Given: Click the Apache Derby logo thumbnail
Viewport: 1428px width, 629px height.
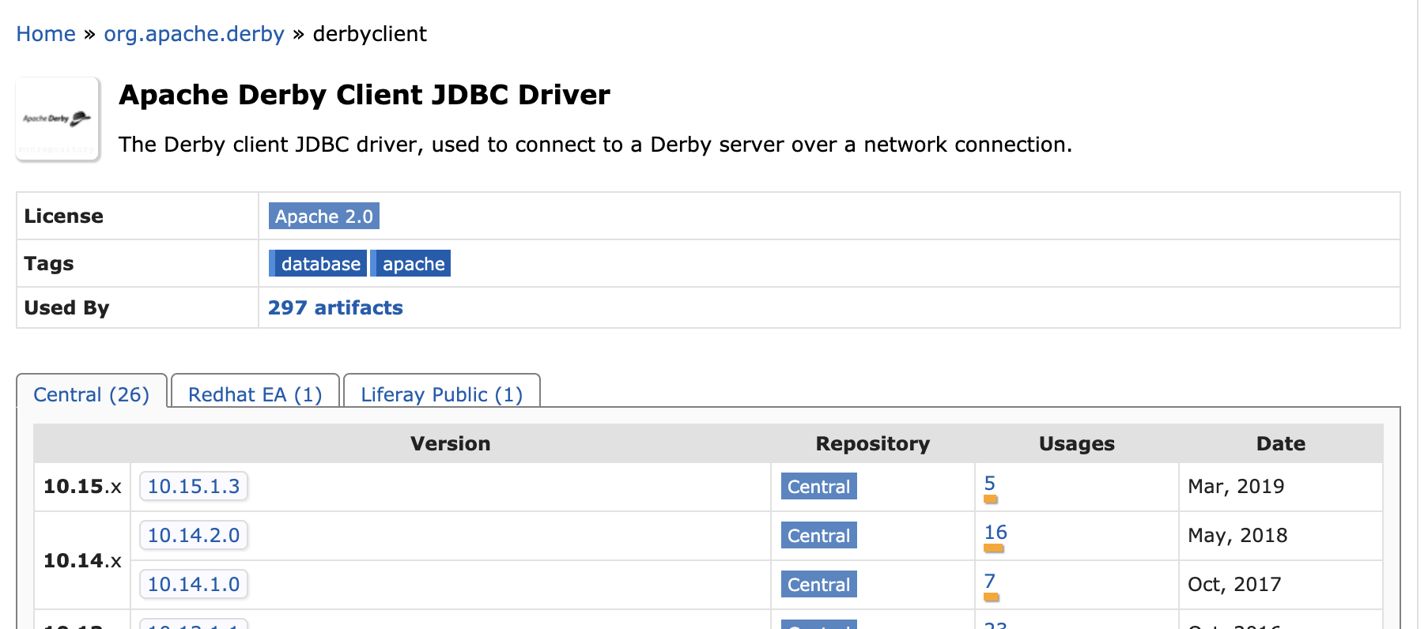Looking at the screenshot, I should pyautogui.click(x=58, y=119).
